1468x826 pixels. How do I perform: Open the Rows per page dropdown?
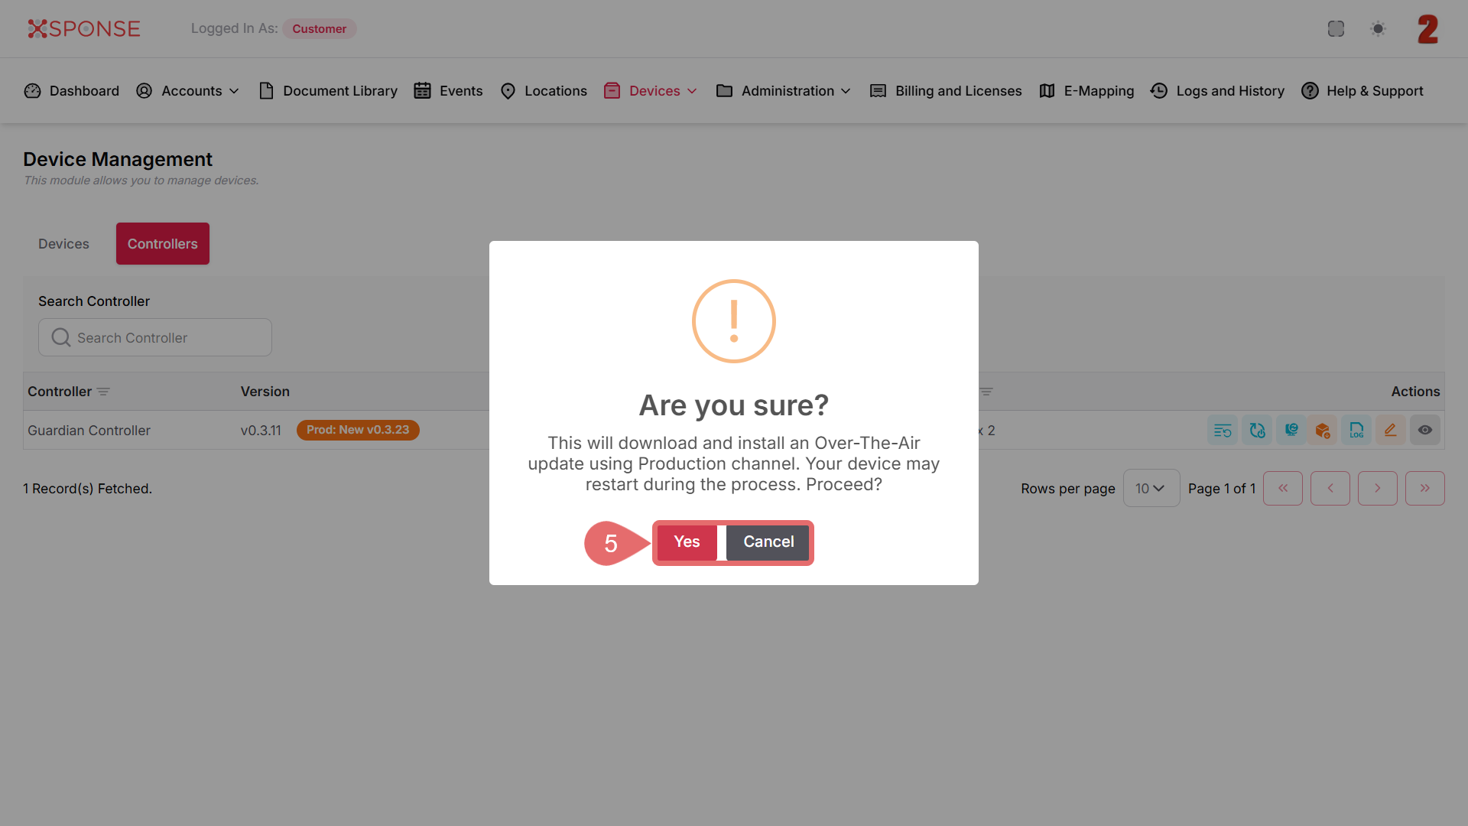coord(1151,488)
